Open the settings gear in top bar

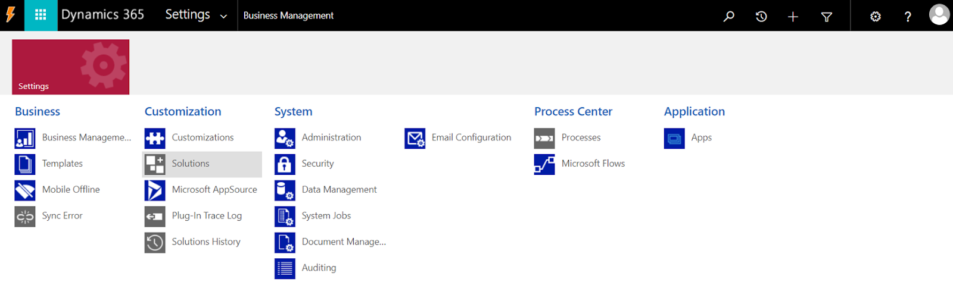click(x=875, y=17)
